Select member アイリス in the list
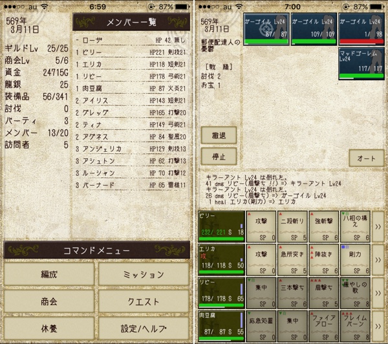The image size is (388, 344). click(x=131, y=100)
